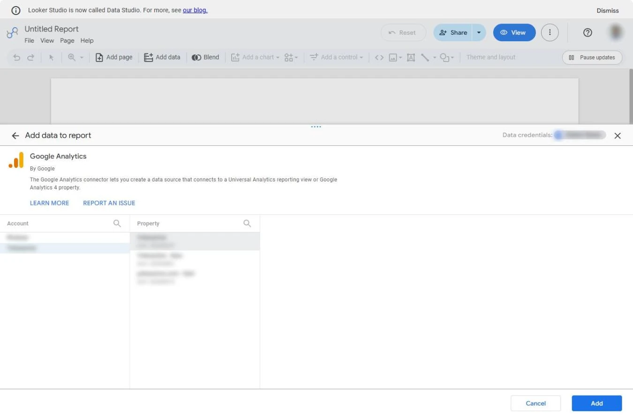Screen dimensions: 633x420
Task: Open the Page menu
Action: click(x=67, y=40)
